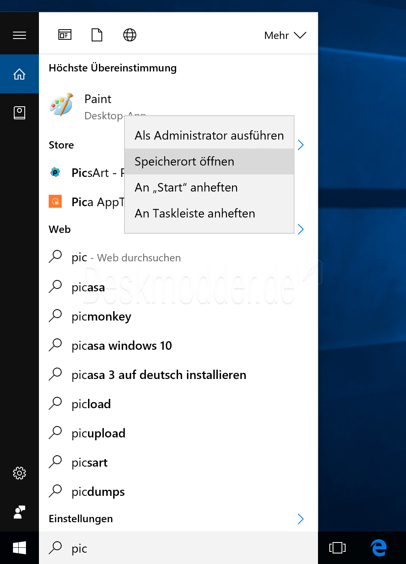Select the 'picload' web suggestion
The height and width of the screenshot is (564, 406).
pyautogui.click(x=178, y=404)
